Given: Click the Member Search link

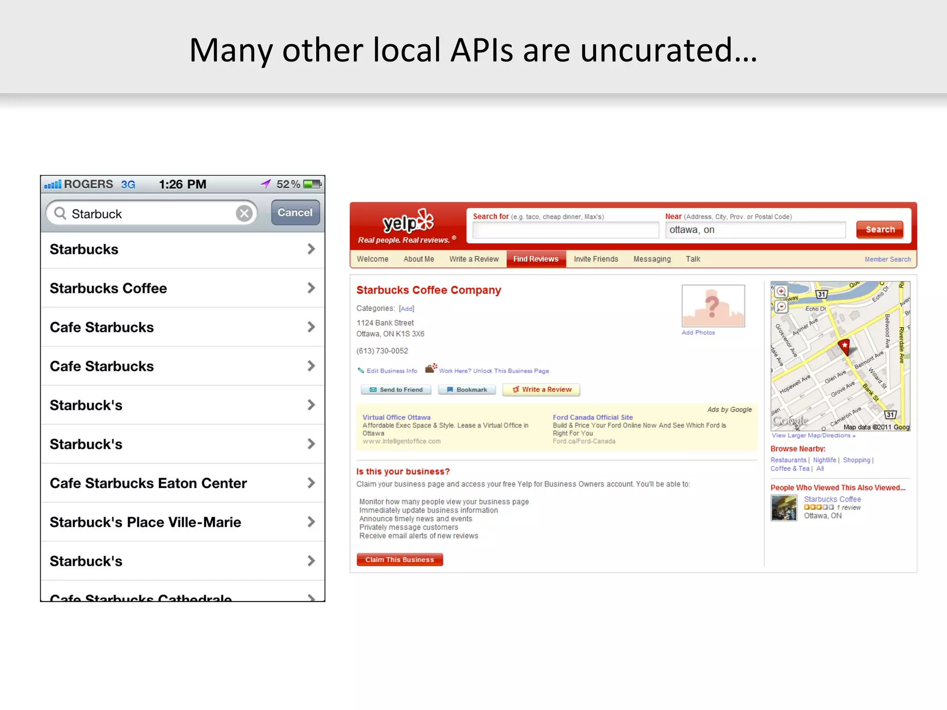Looking at the screenshot, I should click(888, 259).
